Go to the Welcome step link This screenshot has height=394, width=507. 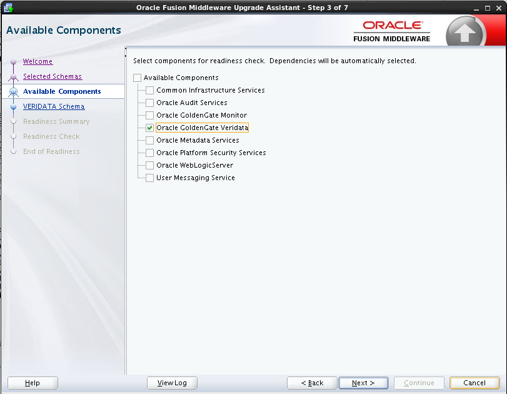click(x=38, y=61)
